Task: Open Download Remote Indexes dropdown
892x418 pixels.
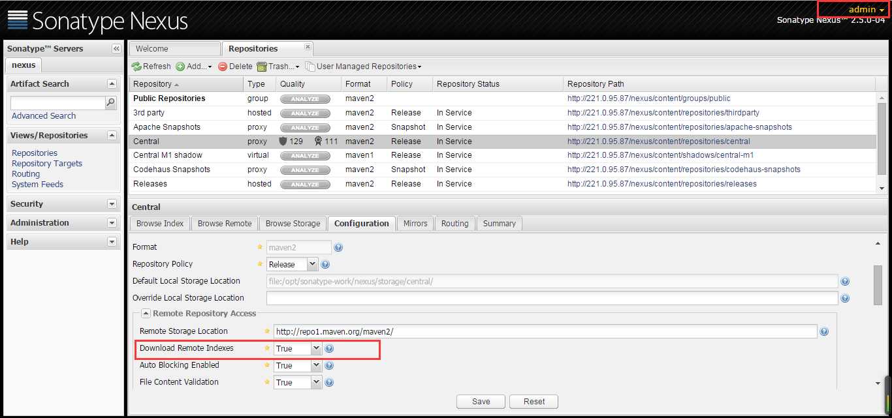Action: [317, 348]
